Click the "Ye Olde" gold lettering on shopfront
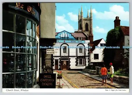Image resolution: width=132 pixels, height=95 pixels. [x=25, y=8]
